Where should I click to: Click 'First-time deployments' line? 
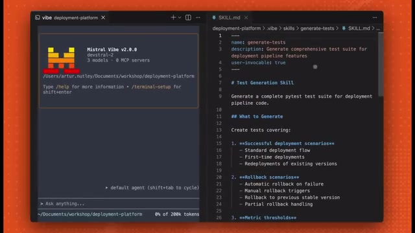pyautogui.click(x=274, y=157)
